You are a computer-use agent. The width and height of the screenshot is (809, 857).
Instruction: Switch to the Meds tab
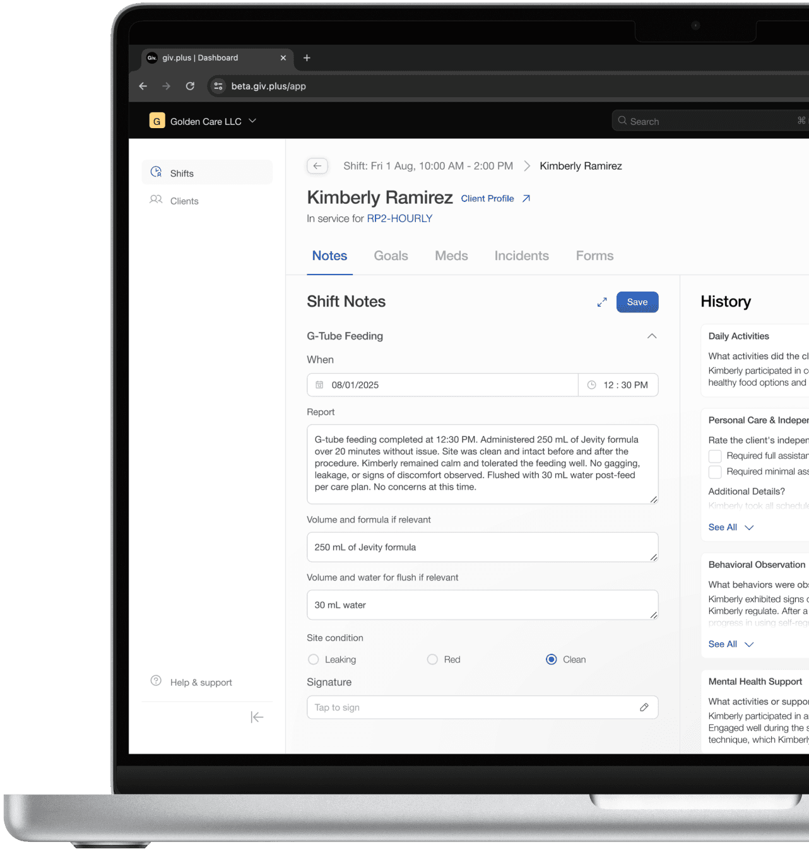pyautogui.click(x=451, y=256)
